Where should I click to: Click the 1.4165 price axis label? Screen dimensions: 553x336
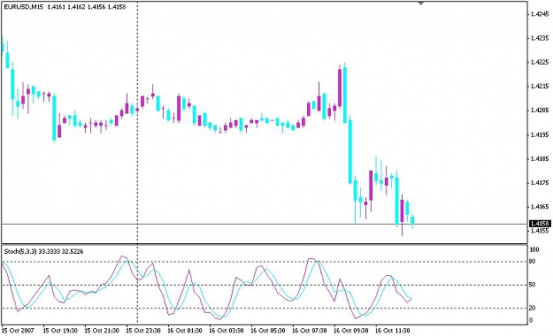(540, 207)
